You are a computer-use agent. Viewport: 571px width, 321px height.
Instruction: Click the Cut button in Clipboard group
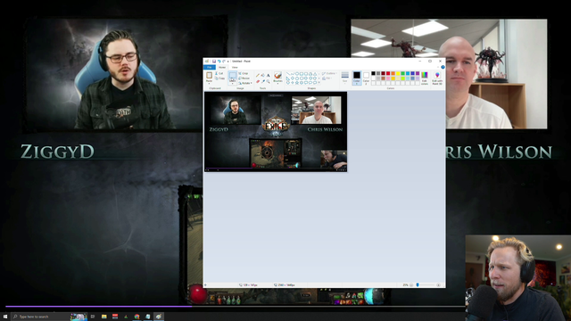(219, 73)
